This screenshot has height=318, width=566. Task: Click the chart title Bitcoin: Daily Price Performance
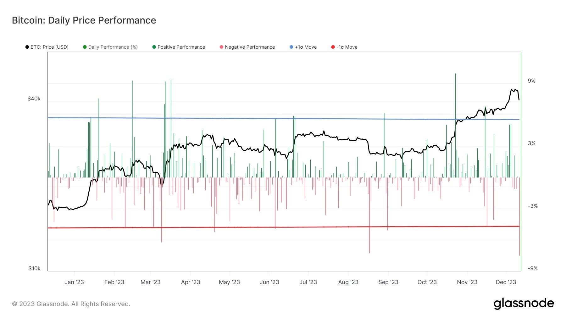84,20
